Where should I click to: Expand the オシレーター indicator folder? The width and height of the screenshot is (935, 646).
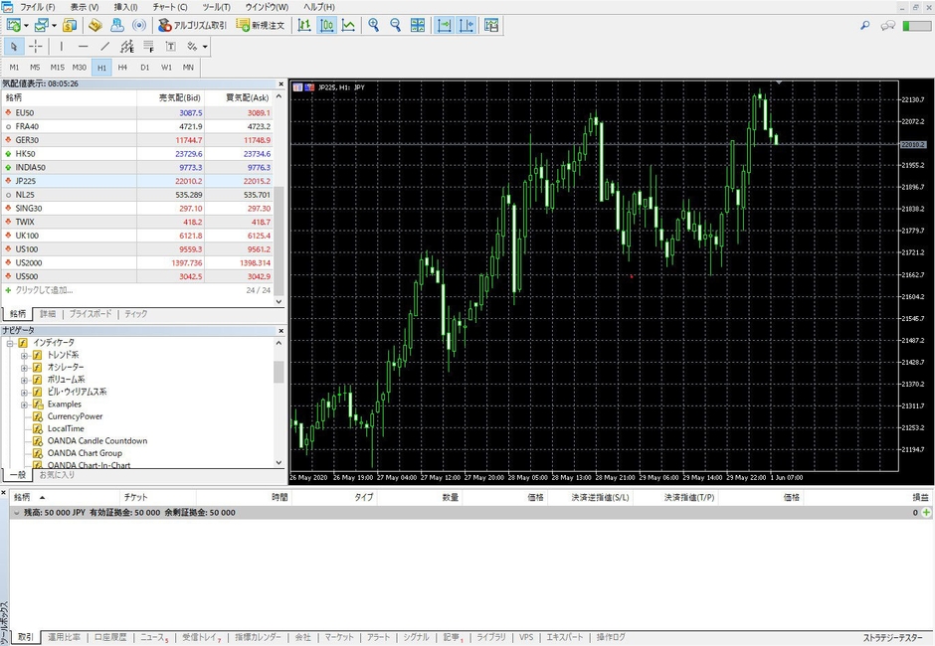pos(24,368)
